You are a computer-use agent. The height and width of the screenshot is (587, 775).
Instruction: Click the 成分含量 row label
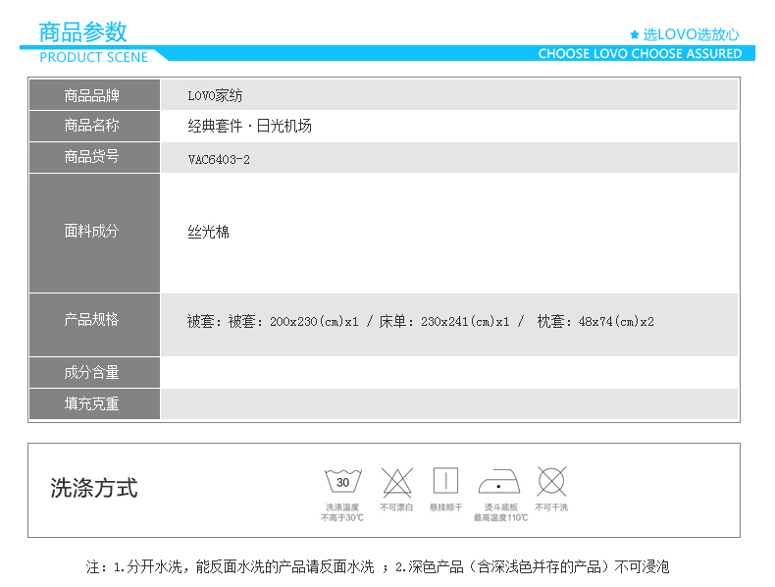94,372
